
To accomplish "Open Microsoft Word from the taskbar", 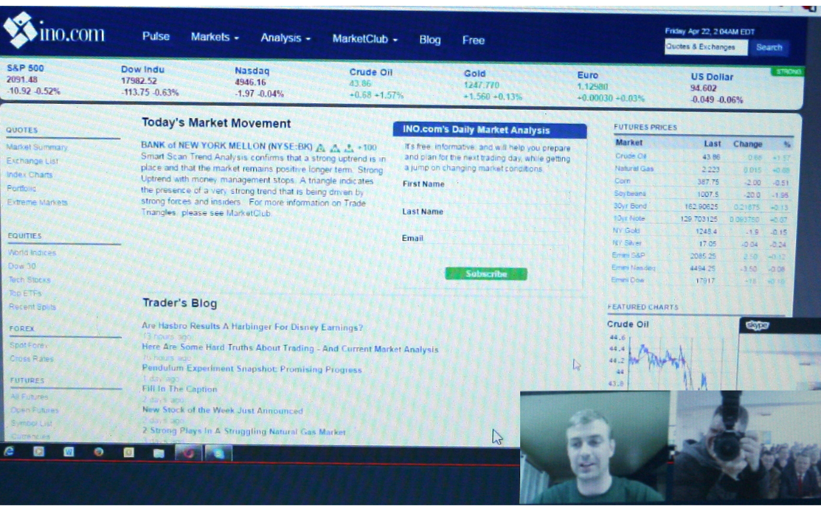I will tap(69, 451).
